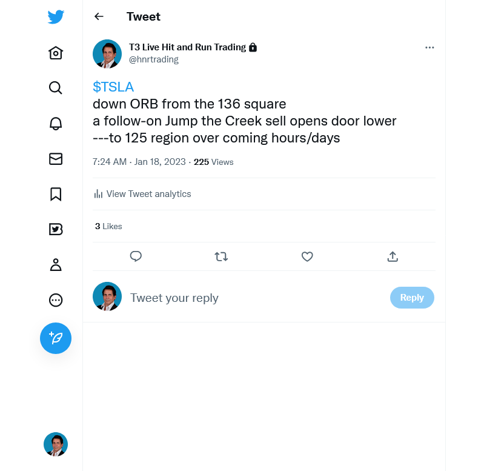The image size is (504, 471).
Task: Open Bookmarks in sidebar
Action: (56, 194)
